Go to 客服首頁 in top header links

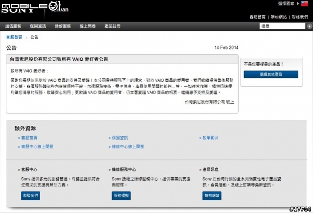coord(258,17)
